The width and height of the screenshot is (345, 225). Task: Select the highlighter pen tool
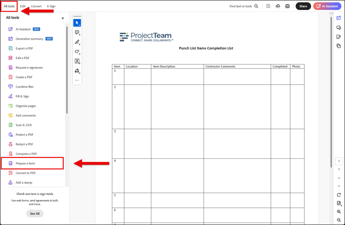[x=77, y=42]
